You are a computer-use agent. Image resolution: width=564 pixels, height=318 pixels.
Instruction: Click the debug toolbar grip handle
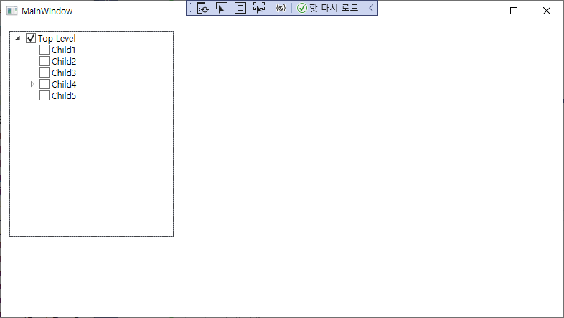point(191,8)
